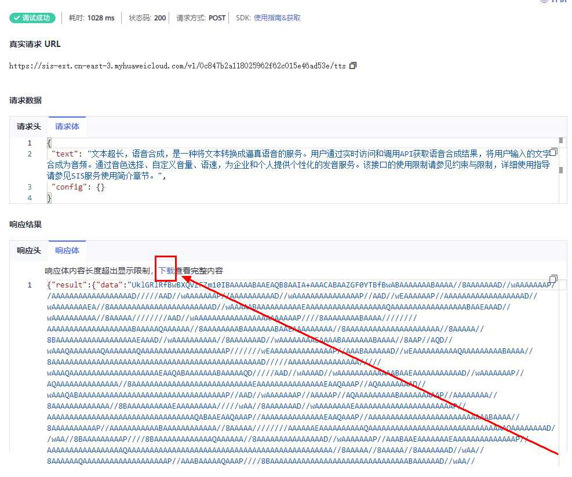Click the sis-ext request URL text
The image size is (572, 477).
(x=177, y=66)
